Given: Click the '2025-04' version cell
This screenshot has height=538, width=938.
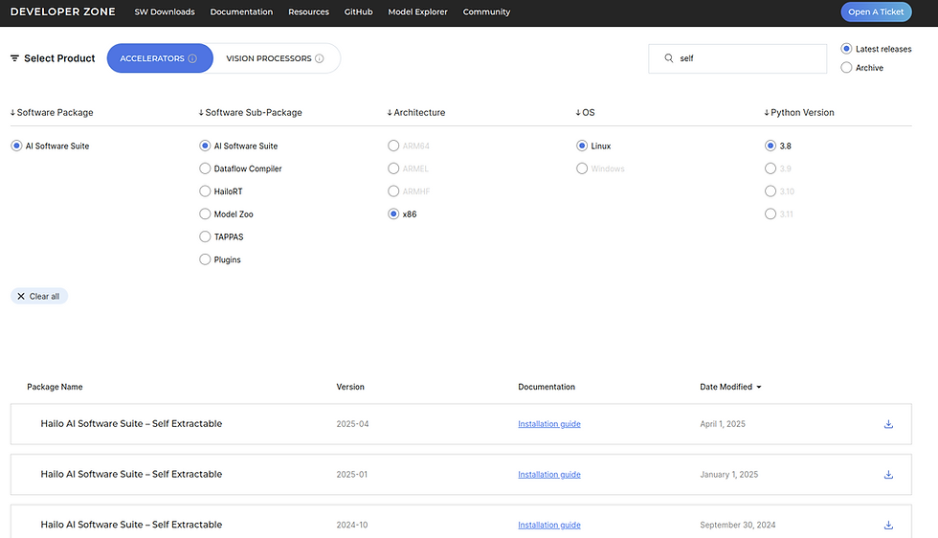Looking at the screenshot, I should click(352, 424).
